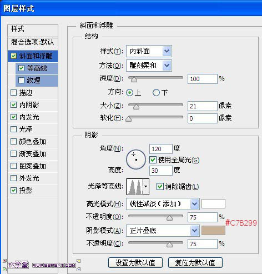The height and width of the screenshot is (274, 262).
Task: Open the 阴影模式 shadow mode dropdown
Action: 163,231
